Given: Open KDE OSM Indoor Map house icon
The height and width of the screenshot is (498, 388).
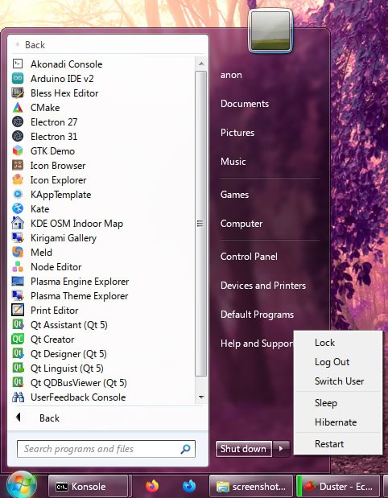Looking at the screenshot, I should pos(18,224).
